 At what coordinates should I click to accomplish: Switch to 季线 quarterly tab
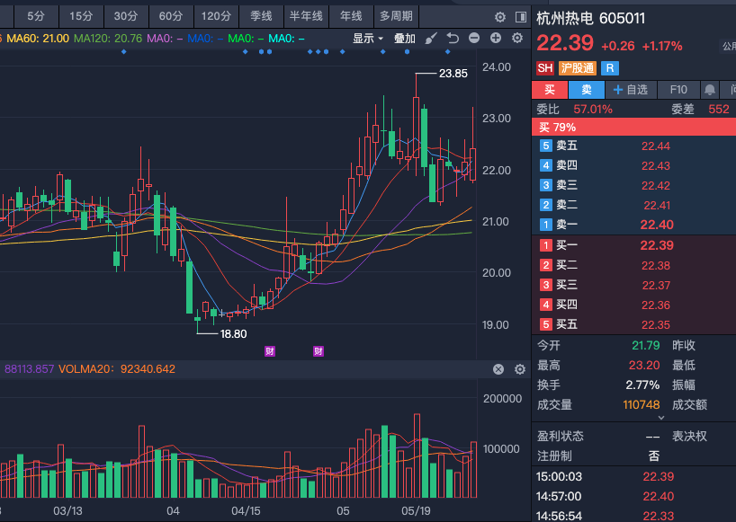[x=261, y=16]
